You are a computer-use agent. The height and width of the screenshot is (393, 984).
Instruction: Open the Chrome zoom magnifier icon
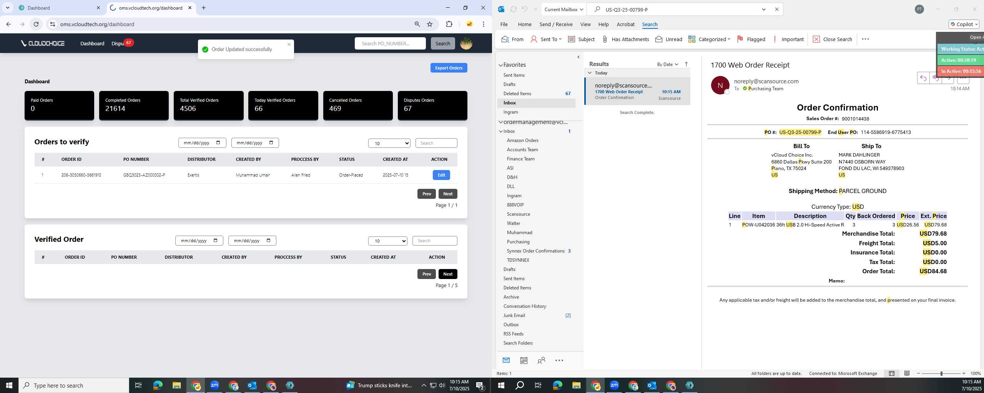point(417,24)
